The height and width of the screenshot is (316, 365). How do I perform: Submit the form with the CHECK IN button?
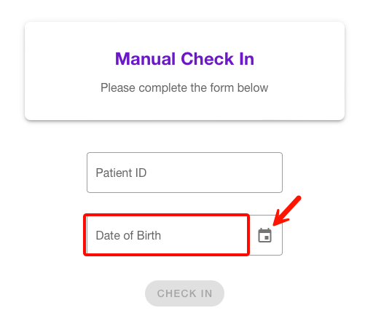[184, 293]
